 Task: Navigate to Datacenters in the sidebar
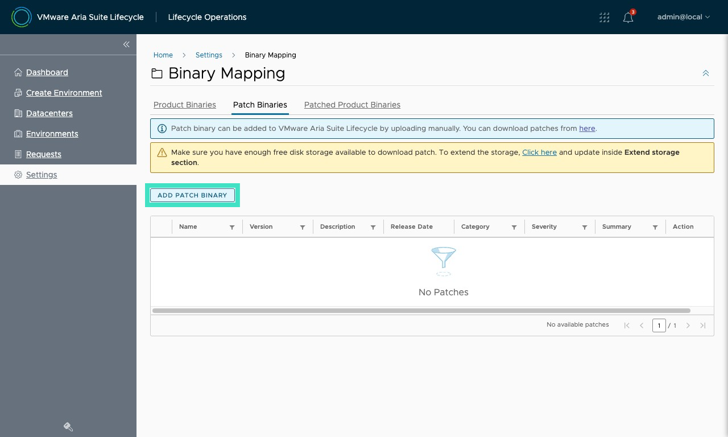pos(49,113)
